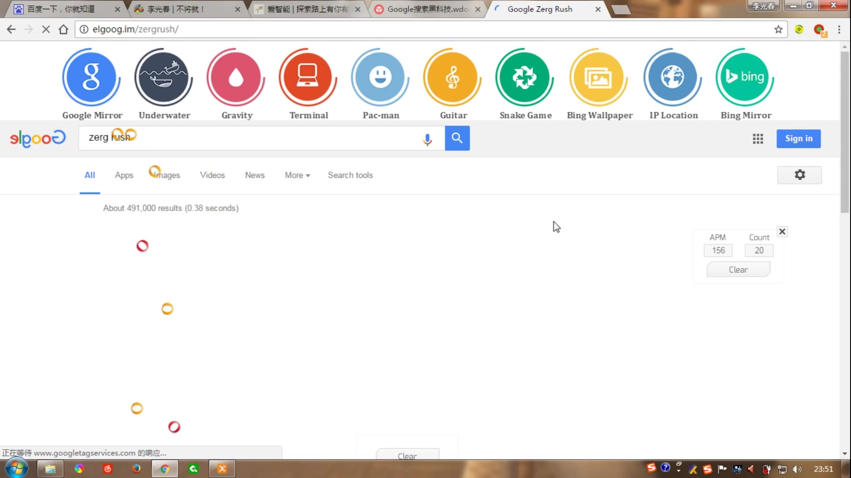Open the Google Mirror icon
This screenshot has height=478, width=851.
tap(91, 77)
